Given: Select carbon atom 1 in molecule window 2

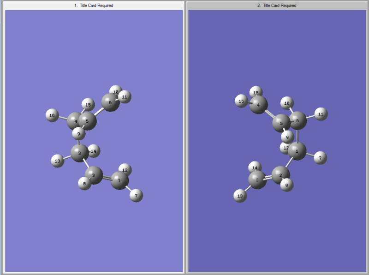Looking at the screenshot, I should click(297, 151).
